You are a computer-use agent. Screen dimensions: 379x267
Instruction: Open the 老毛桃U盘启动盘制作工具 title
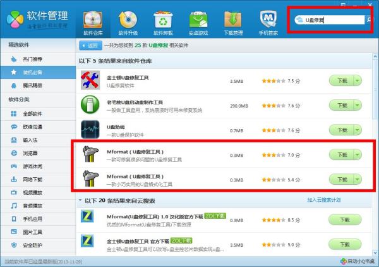[x=135, y=102]
